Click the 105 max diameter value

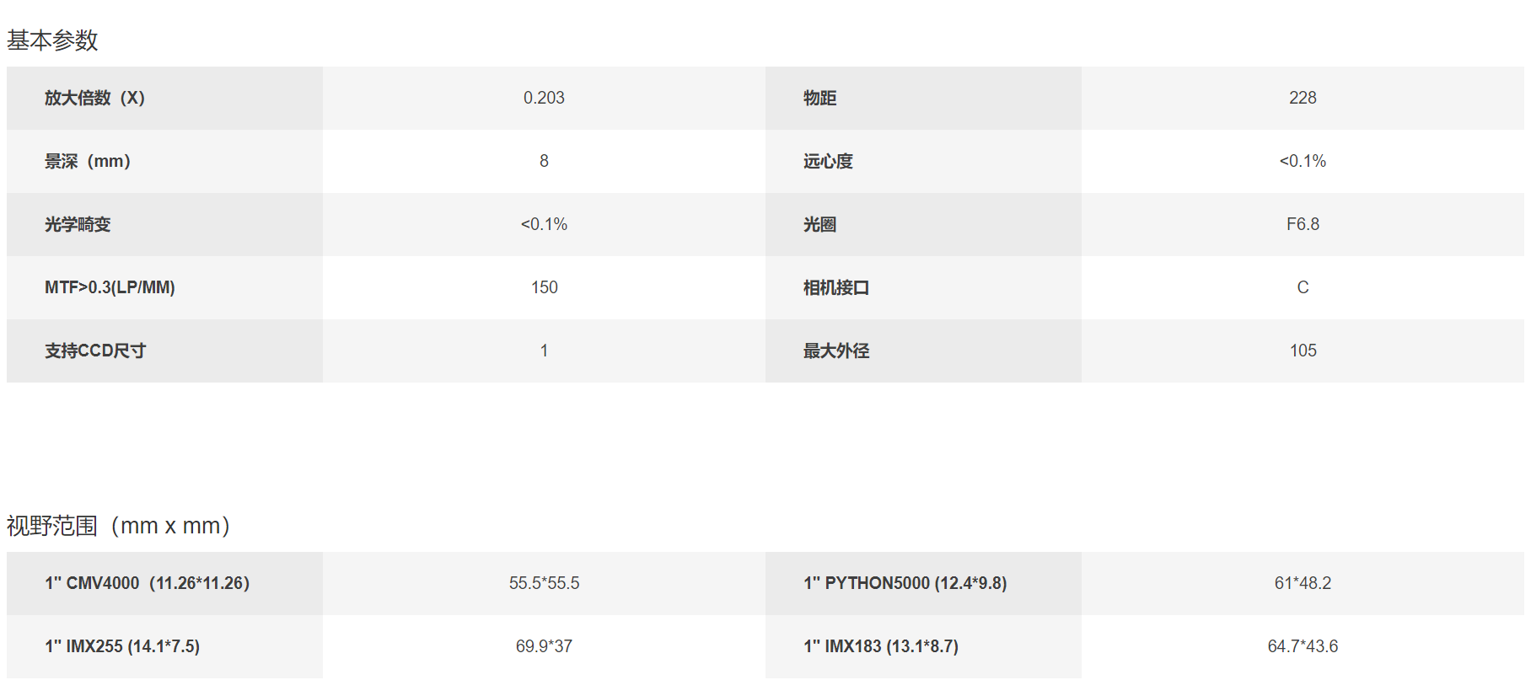pyautogui.click(x=1303, y=351)
